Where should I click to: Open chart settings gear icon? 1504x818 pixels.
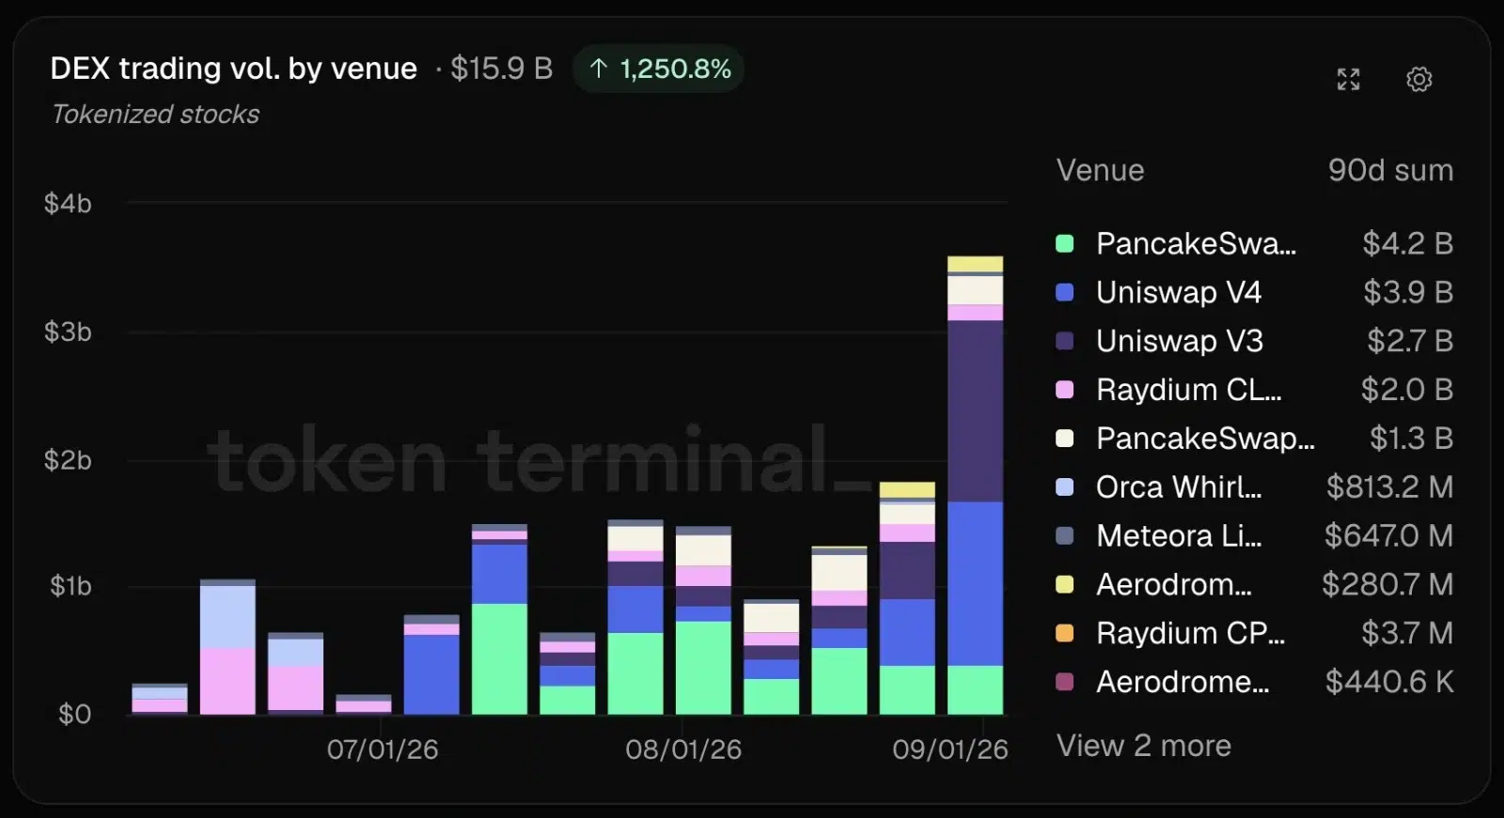click(1419, 80)
